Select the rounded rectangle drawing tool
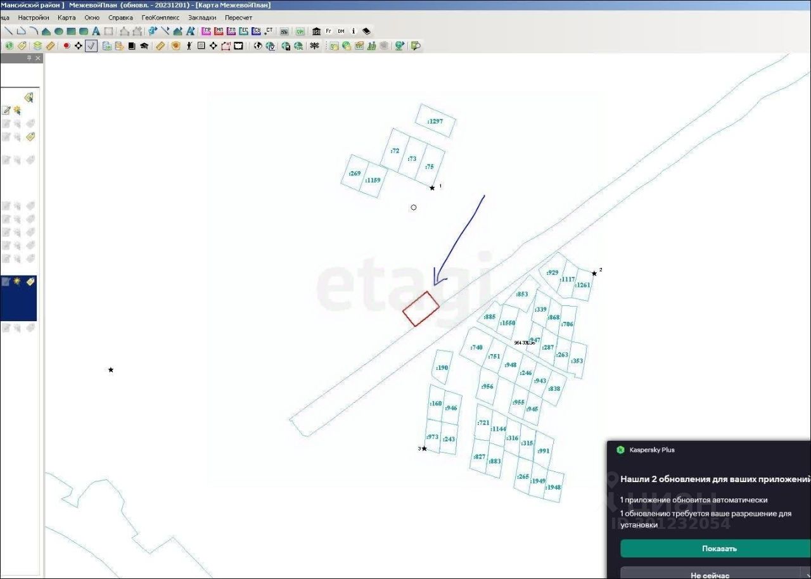 (84, 31)
